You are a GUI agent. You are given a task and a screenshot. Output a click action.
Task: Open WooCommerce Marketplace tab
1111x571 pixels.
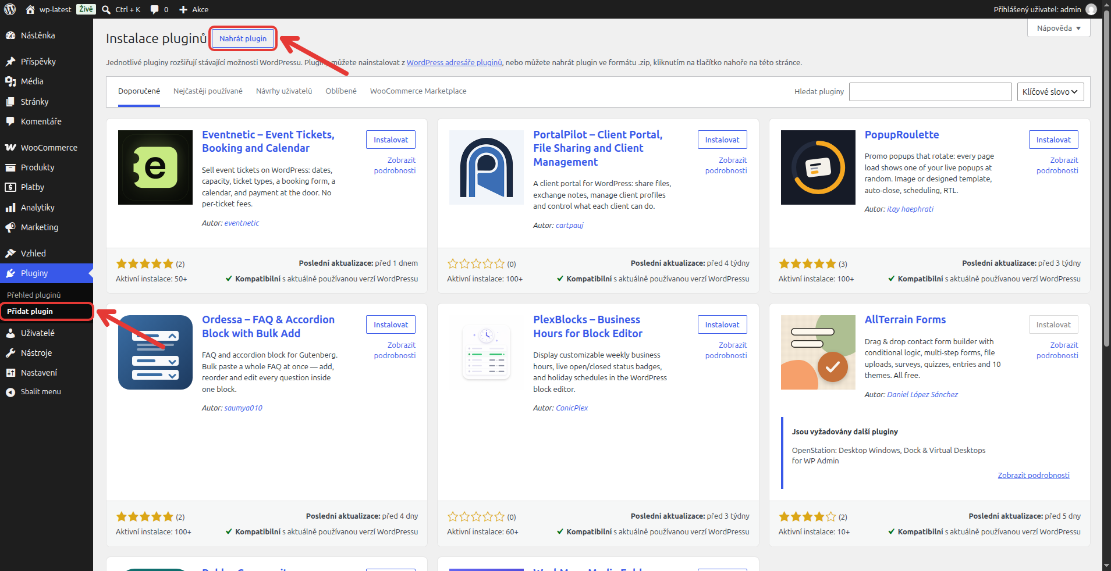click(x=418, y=91)
